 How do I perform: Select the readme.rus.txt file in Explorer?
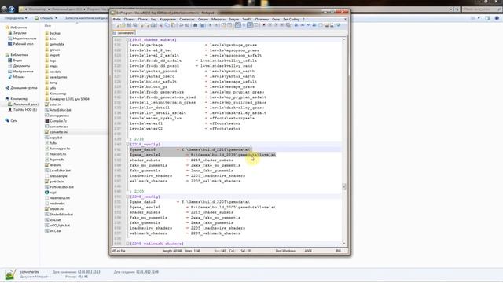tap(60, 198)
